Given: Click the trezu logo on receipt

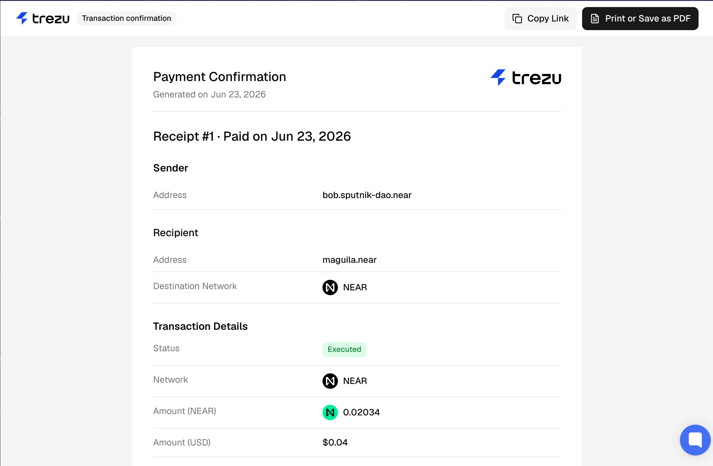Looking at the screenshot, I should pyautogui.click(x=526, y=78).
